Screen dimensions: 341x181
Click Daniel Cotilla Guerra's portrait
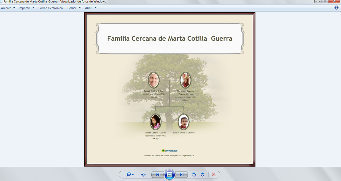pos(184,122)
